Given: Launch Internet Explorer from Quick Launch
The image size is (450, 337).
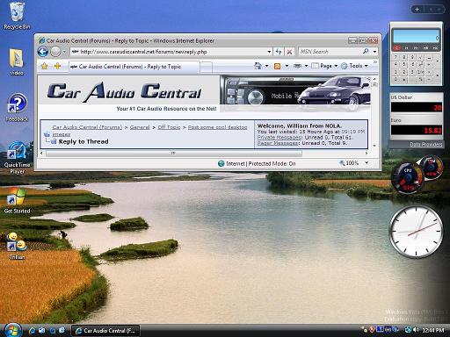Looking at the screenshot, I should click(x=32, y=331).
